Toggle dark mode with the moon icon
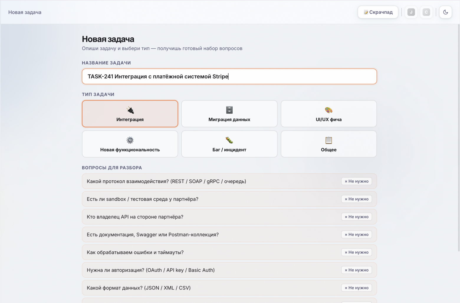 [446, 12]
